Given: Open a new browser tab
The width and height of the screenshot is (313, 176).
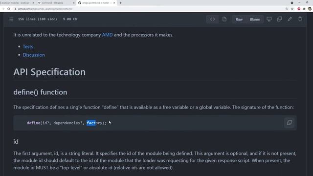Looking at the screenshot, I should [121, 3].
